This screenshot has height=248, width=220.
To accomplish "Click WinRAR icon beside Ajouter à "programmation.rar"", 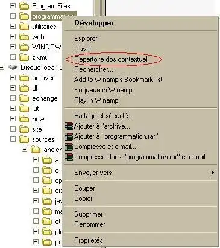I will pos(69,136).
